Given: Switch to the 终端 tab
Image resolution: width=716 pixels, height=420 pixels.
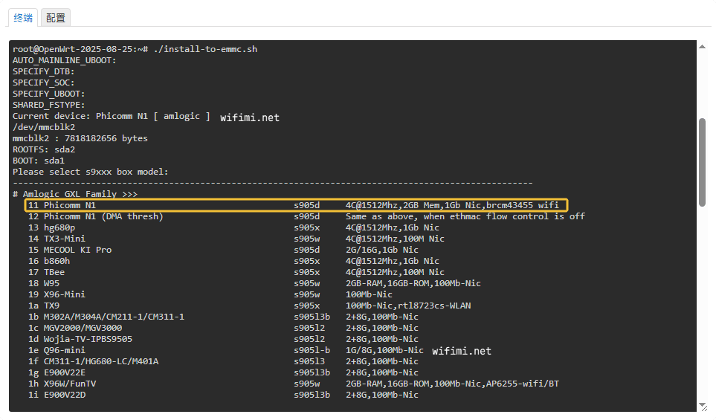Looking at the screenshot, I should pos(23,18).
